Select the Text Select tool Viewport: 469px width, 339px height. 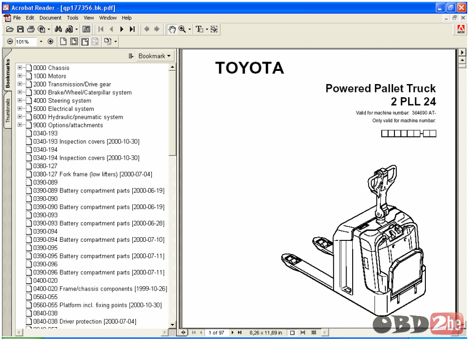[x=199, y=29]
